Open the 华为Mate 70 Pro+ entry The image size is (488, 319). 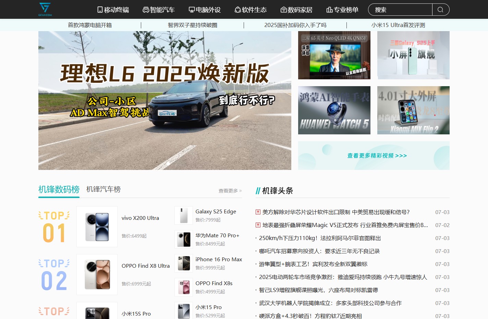(x=217, y=235)
